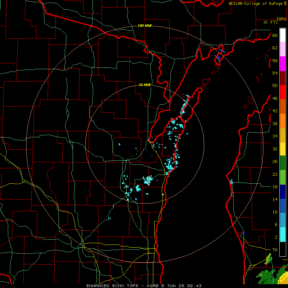Image resolution: width=288 pixels, height=288 pixels.
Task: Click the 5 JUN 25 date text
Action: [x=173, y=286]
